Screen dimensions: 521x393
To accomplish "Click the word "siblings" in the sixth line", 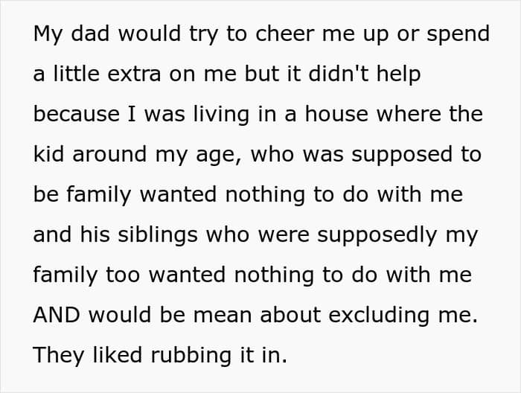I will (x=158, y=235).
